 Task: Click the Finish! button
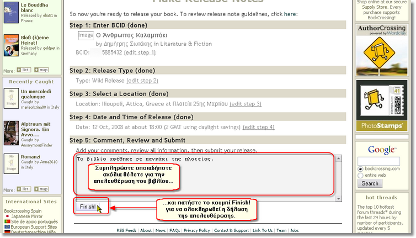point(88,207)
